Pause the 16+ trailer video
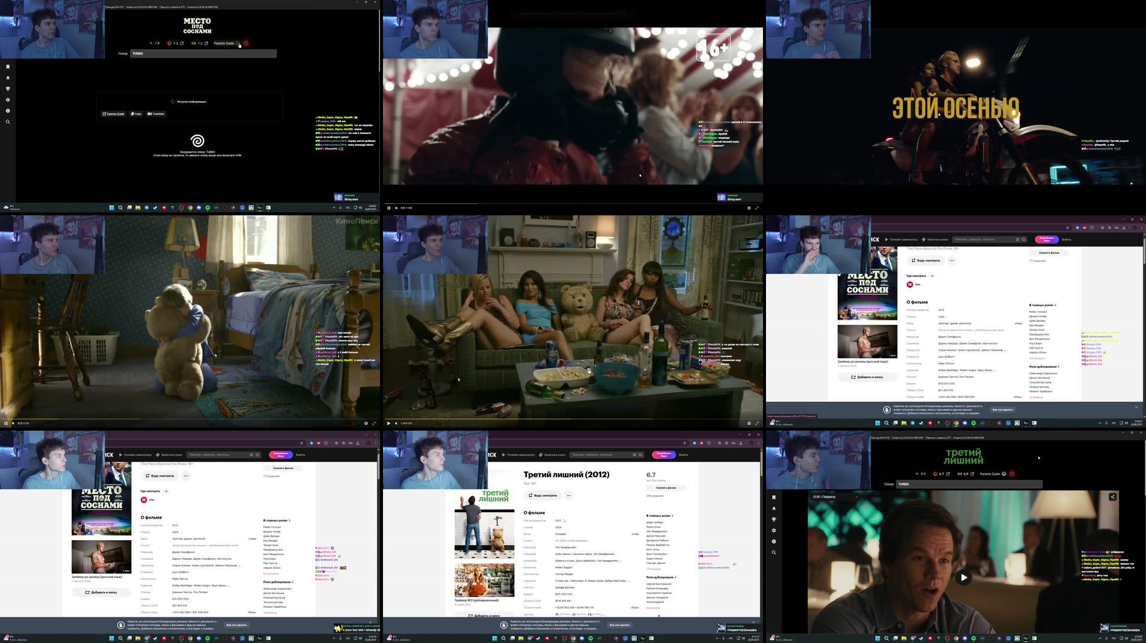Viewport: 1146px width, 643px height. coord(389,208)
